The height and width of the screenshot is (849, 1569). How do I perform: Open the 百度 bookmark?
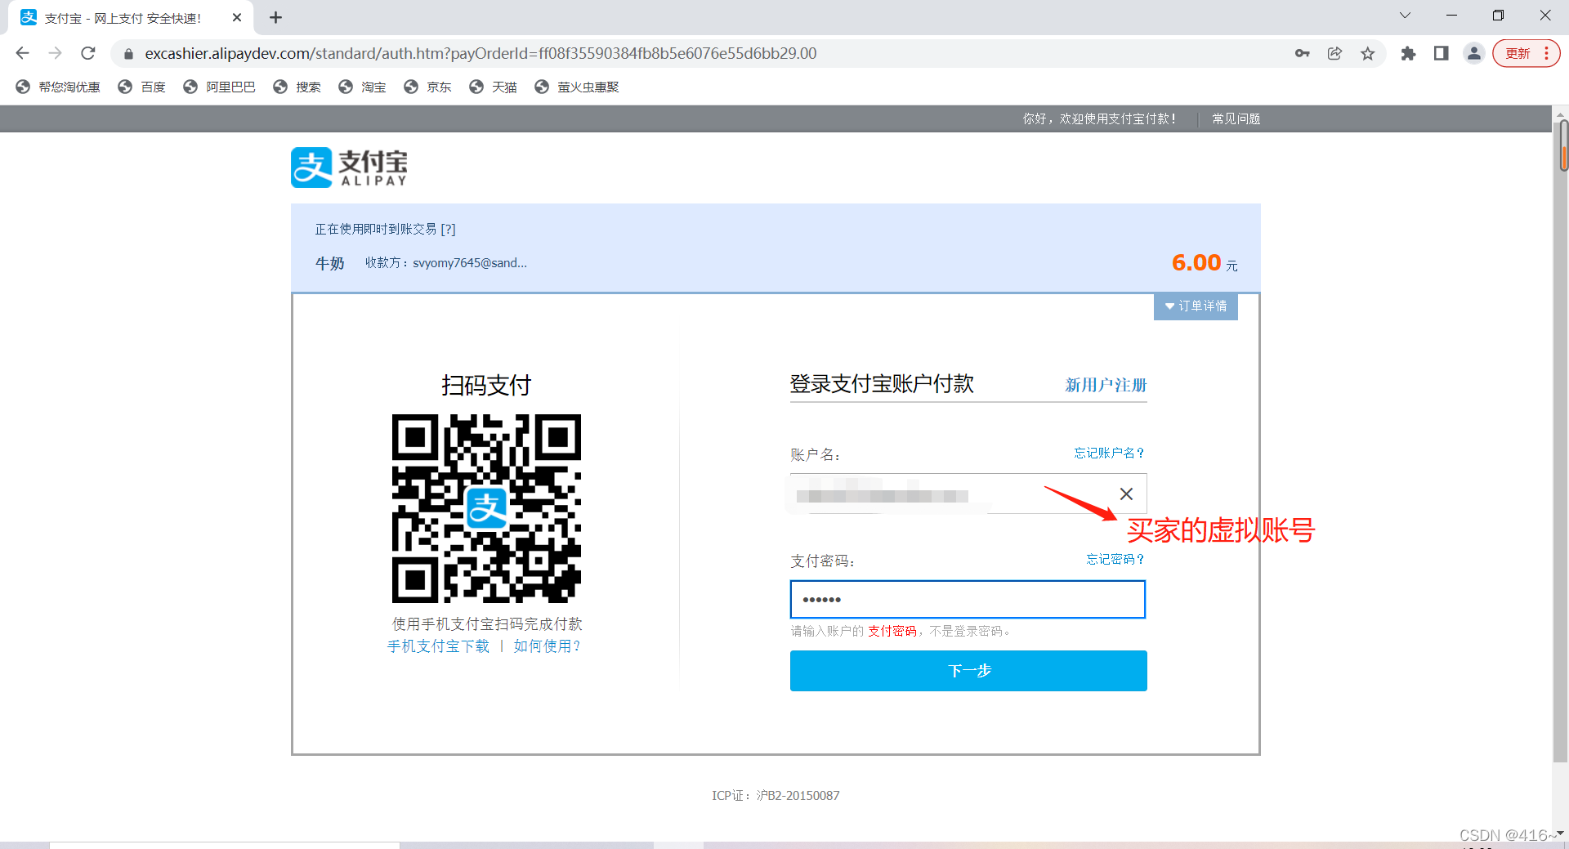(142, 87)
